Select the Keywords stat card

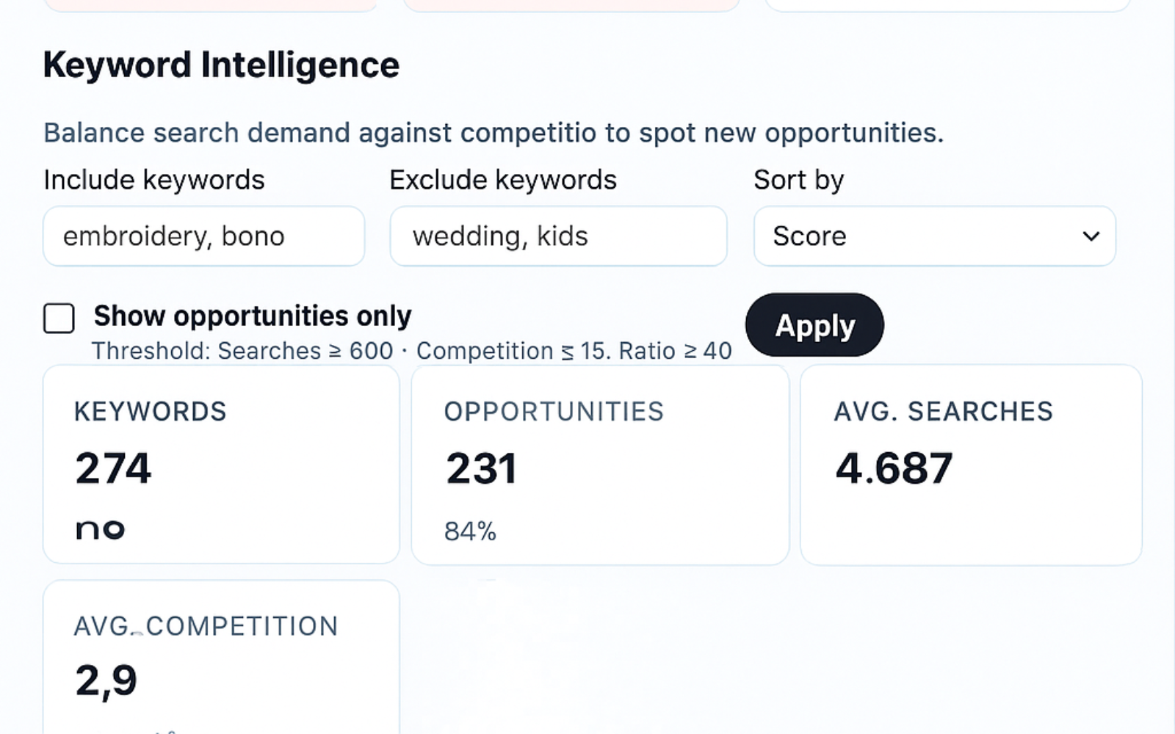pyautogui.click(x=221, y=465)
